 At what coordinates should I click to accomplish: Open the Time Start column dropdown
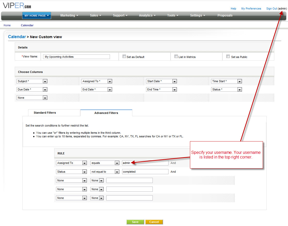coord(227,81)
